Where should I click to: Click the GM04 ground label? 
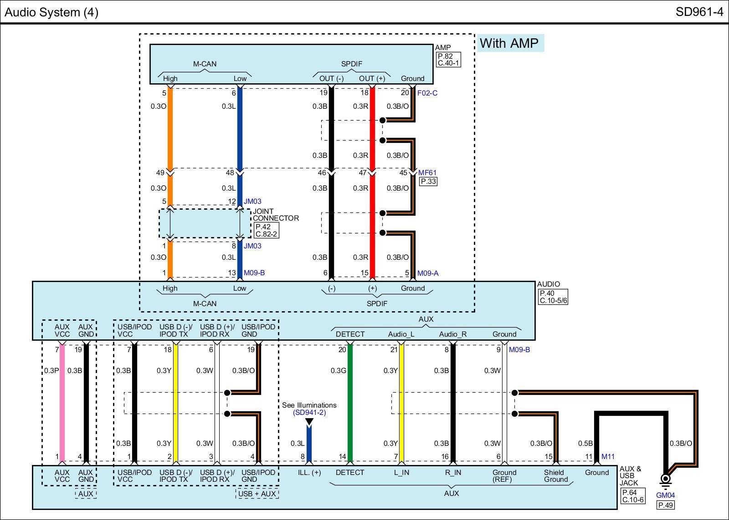tap(665, 495)
